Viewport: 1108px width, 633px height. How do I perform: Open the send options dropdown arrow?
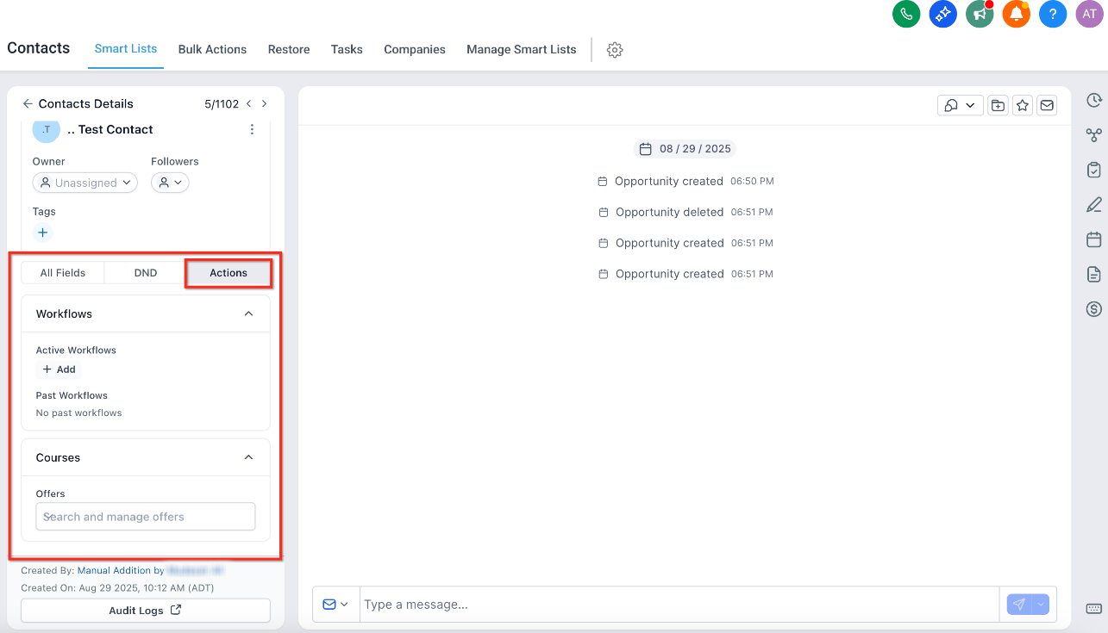click(x=1041, y=605)
